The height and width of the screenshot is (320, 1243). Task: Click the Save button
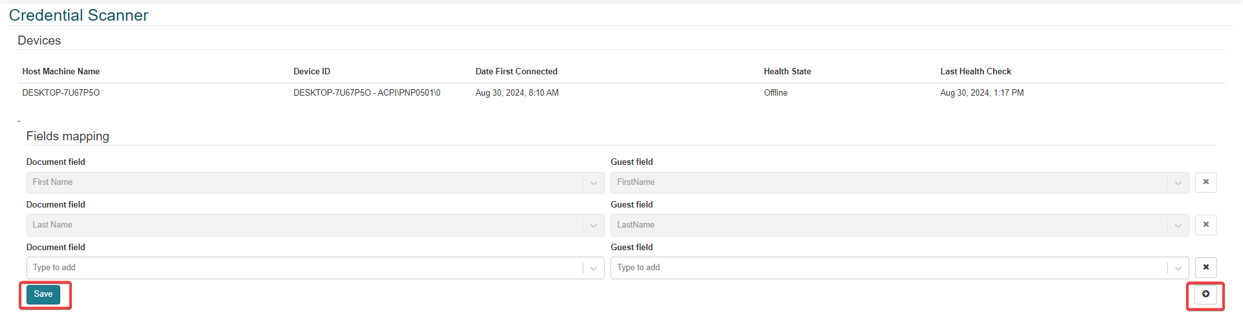(43, 295)
